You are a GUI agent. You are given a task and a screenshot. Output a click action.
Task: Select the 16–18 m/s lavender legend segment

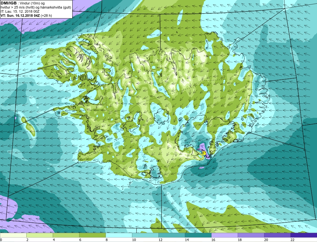(x=224, y=235)
